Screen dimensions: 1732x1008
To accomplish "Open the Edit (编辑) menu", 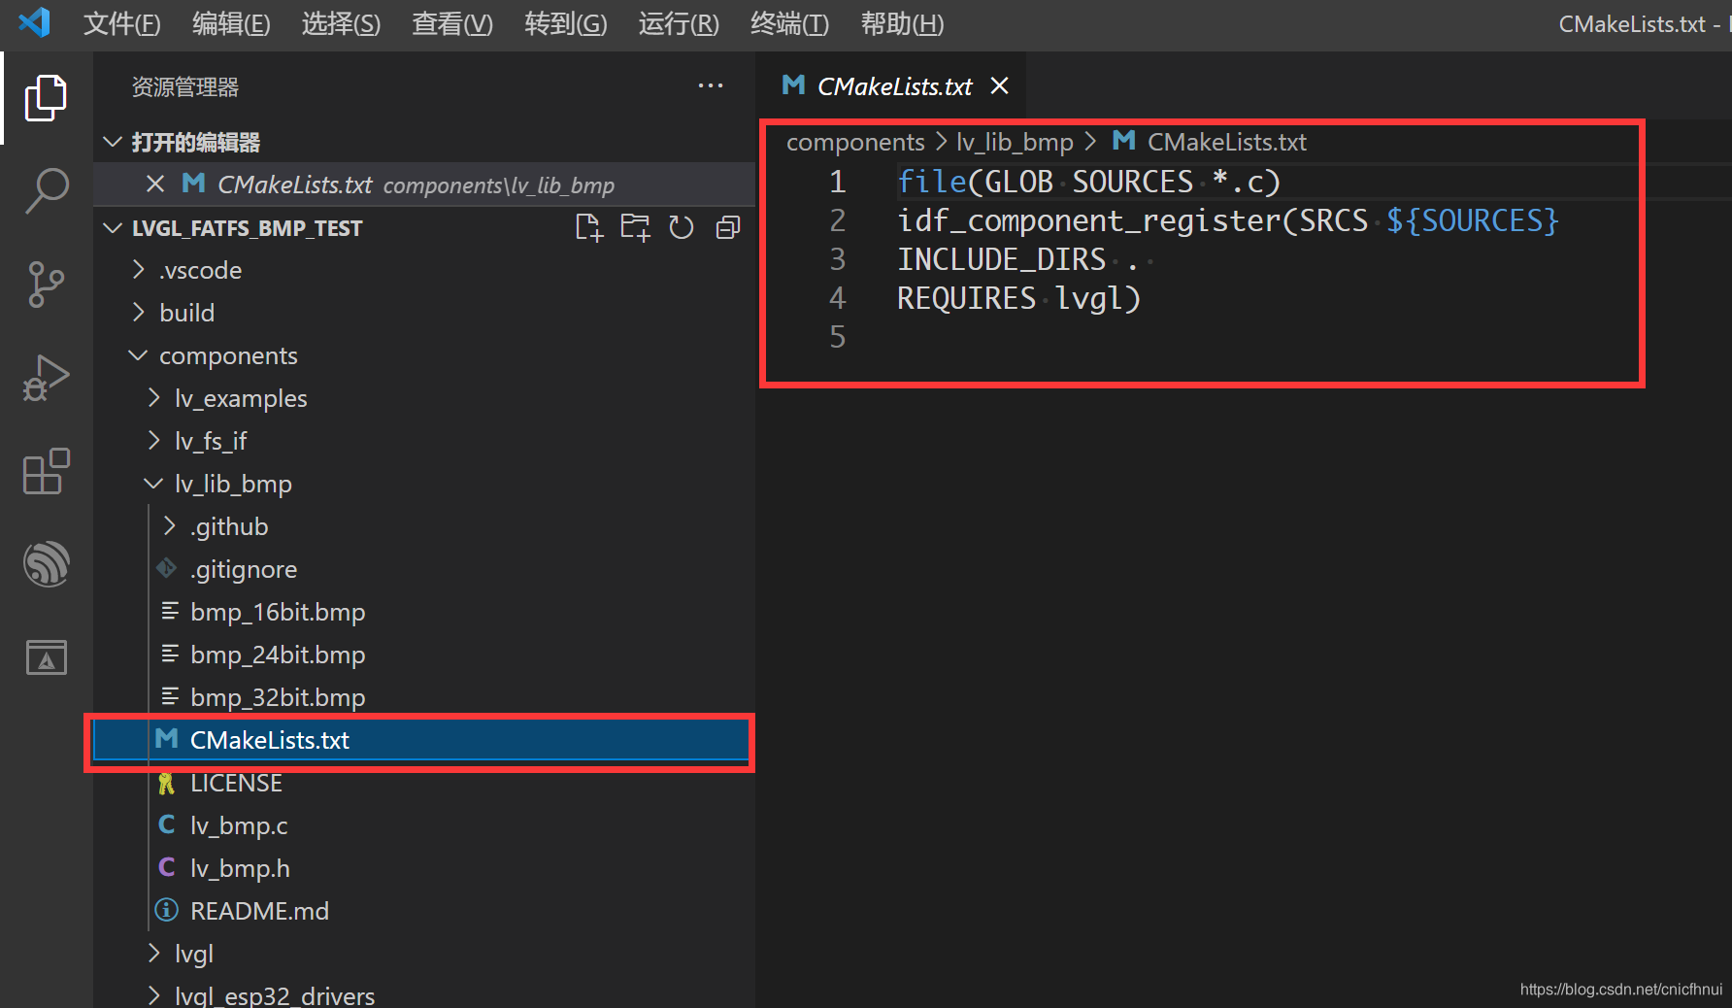I will click(231, 23).
